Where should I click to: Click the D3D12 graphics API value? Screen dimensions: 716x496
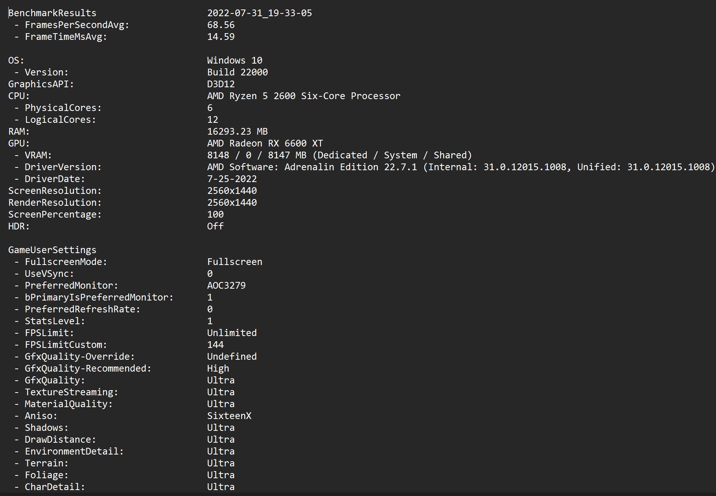tap(221, 84)
